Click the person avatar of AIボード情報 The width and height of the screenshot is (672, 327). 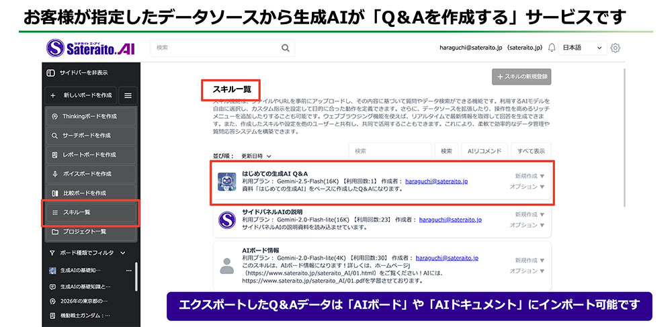pyautogui.click(x=226, y=266)
